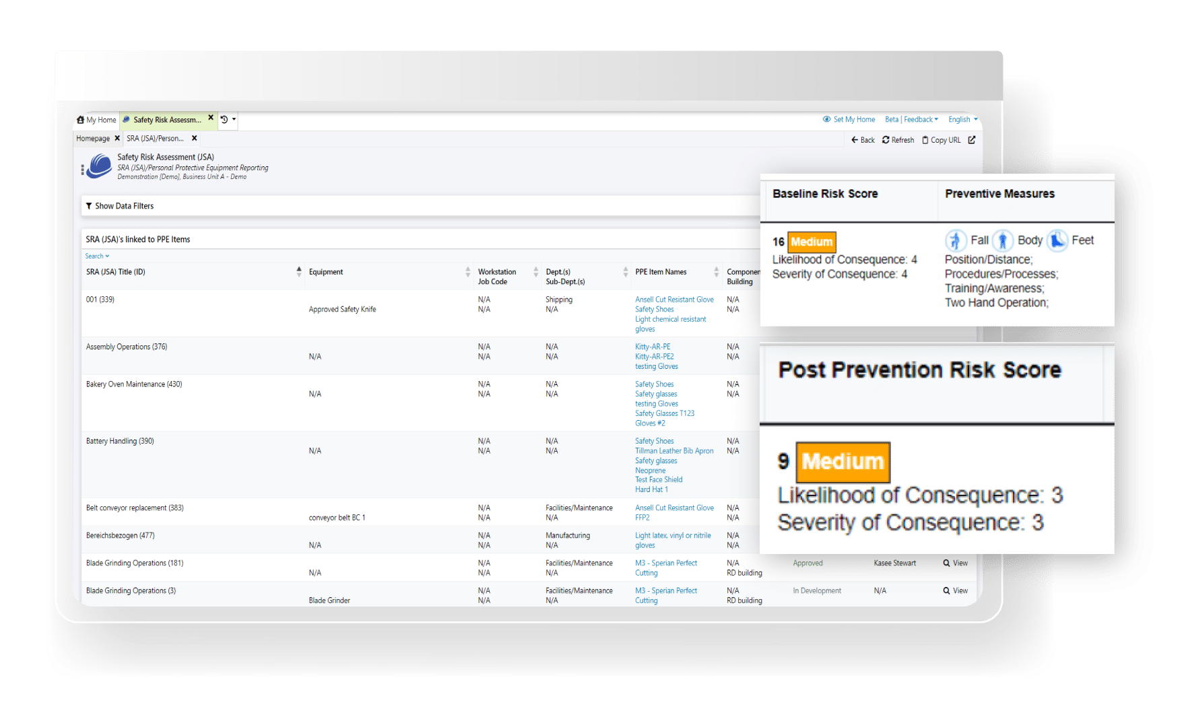Expand the Search options dropdown

[97, 256]
